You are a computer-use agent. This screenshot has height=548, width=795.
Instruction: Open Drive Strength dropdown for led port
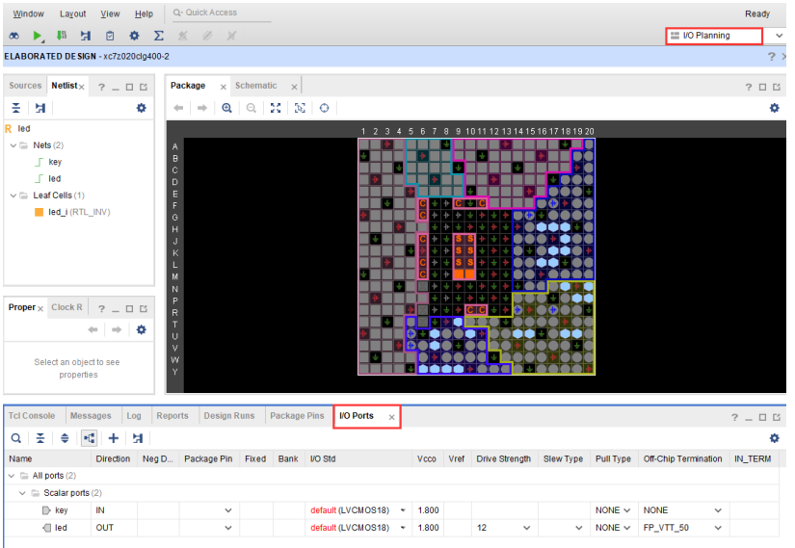click(x=526, y=528)
